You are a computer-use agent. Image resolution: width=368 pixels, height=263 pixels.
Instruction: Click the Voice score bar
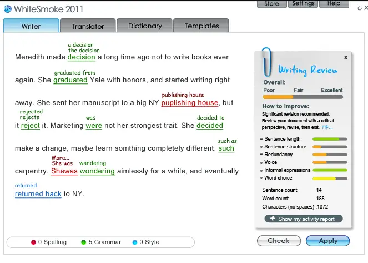(x=330, y=162)
